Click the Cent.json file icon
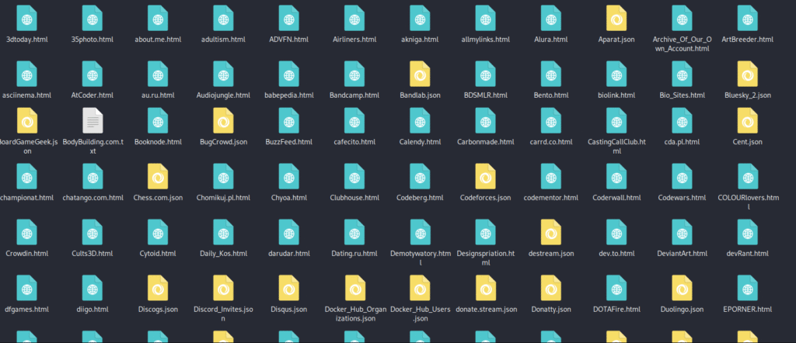796x343 pixels. click(x=747, y=121)
